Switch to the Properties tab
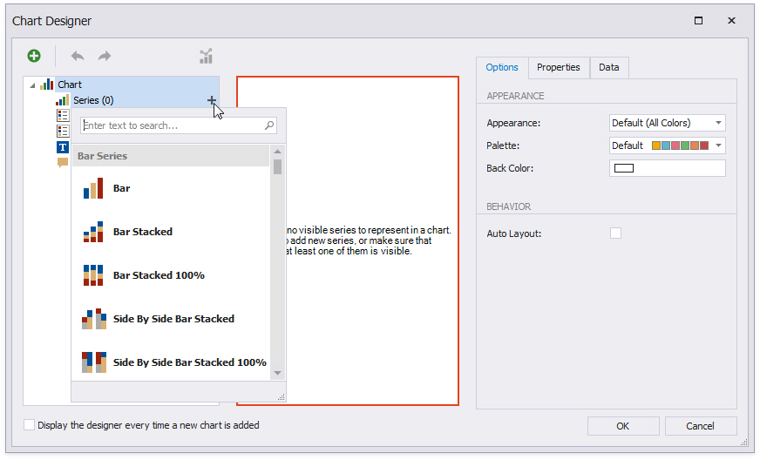This screenshot has height=460, width=760. 558,67
